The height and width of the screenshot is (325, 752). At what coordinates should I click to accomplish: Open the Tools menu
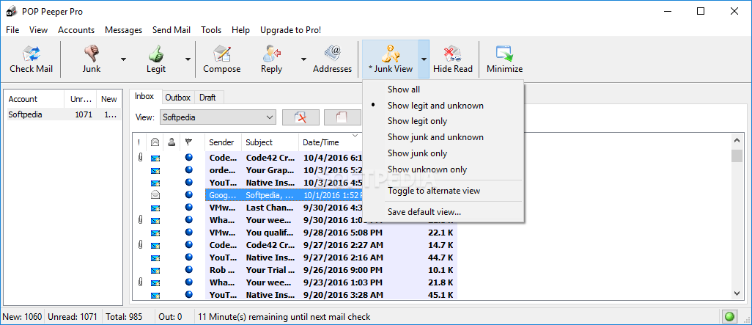coord(211,30)
